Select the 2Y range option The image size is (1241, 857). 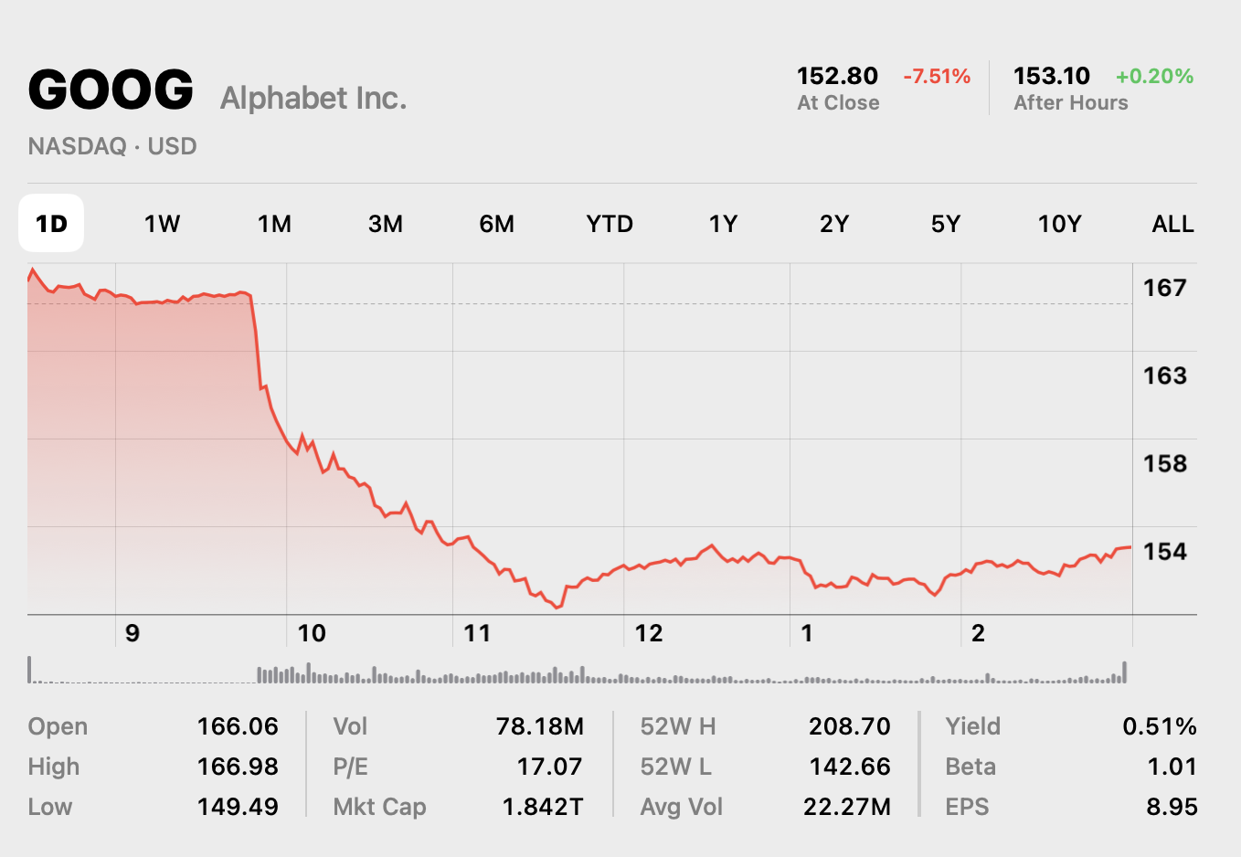(x=834, y=224)
